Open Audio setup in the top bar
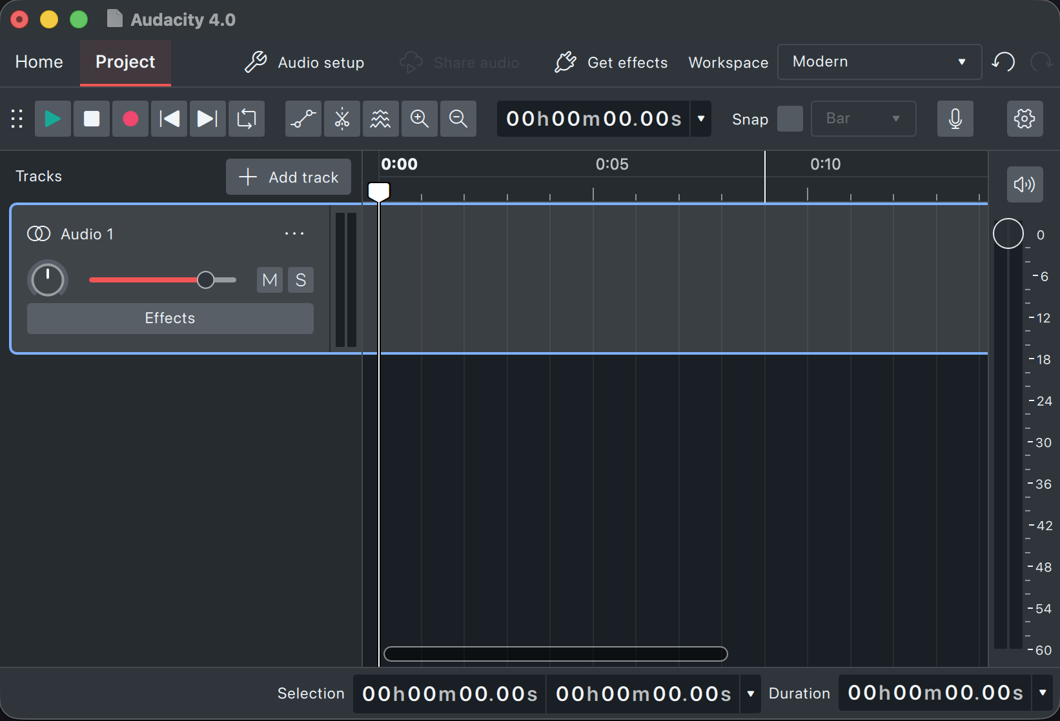 click(x=304, y=63)
